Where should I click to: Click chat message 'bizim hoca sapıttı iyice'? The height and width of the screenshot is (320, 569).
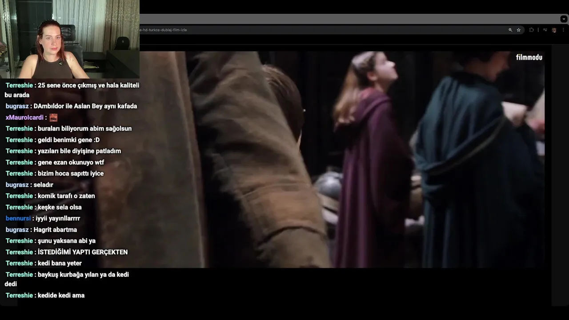(x=71, y=173)
